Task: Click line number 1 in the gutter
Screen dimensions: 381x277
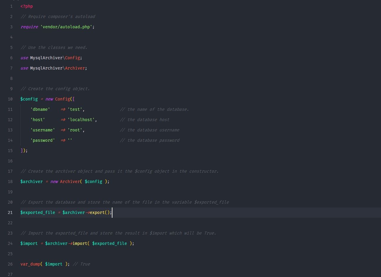Action: [x=12, y=6]
